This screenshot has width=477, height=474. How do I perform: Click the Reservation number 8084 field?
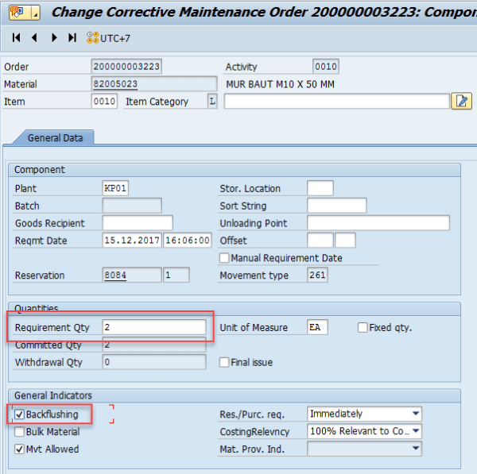[x=131, y=276]
